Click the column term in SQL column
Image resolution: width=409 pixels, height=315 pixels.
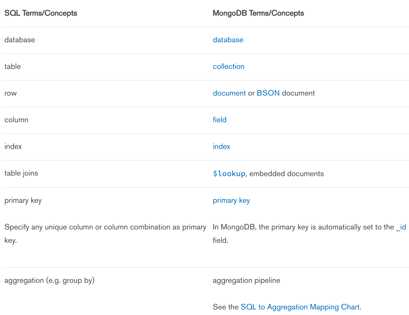(16, 120)
